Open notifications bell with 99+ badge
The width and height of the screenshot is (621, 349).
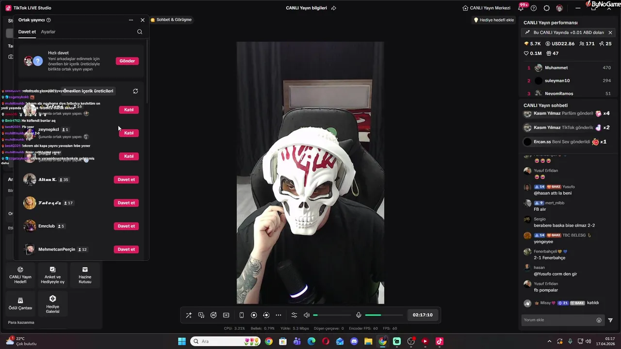tap(521, 8)
